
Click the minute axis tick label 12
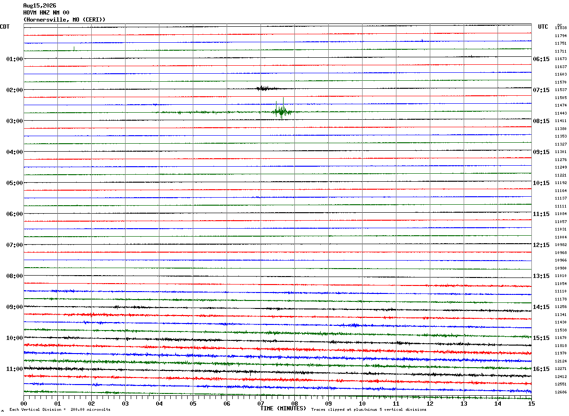(x=430, y=403)
